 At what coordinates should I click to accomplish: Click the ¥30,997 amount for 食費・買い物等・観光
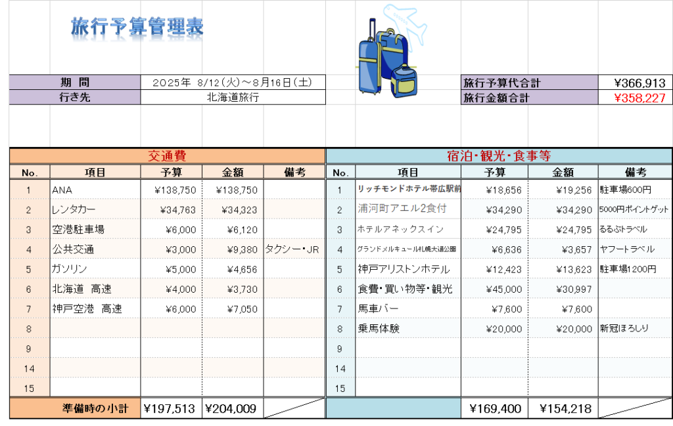click(x=563, y=289)
